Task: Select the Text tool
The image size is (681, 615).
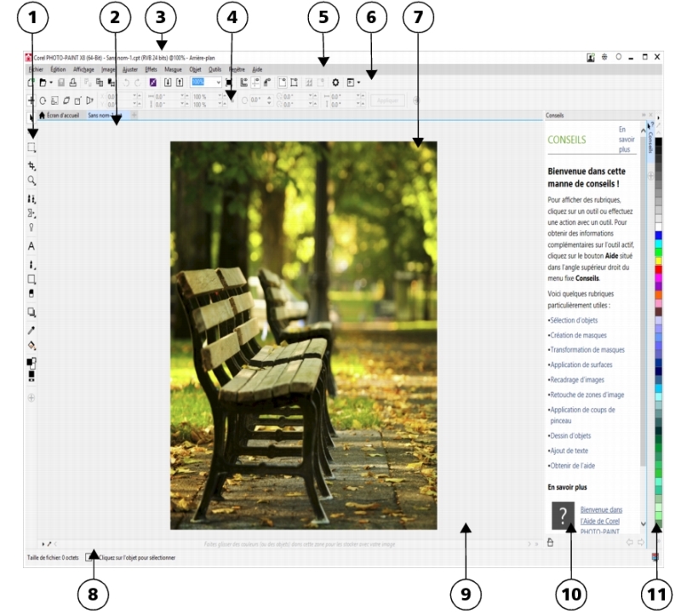Action: [31, 245]
